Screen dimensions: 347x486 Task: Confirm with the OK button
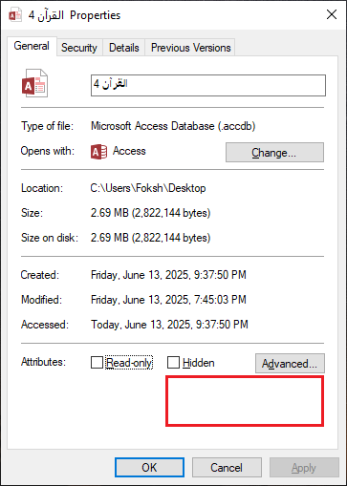(149, 468)
